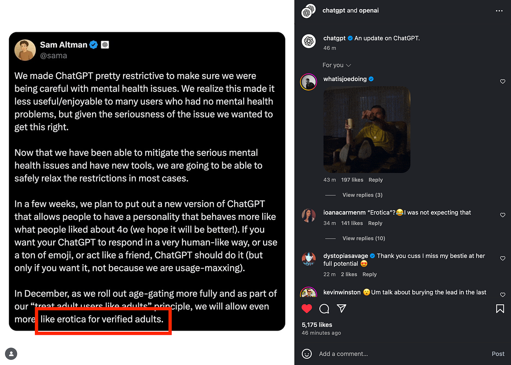The width and height of the screenshot is (511, 365).
Task: Expand View replies (10)
Action: 364,238
